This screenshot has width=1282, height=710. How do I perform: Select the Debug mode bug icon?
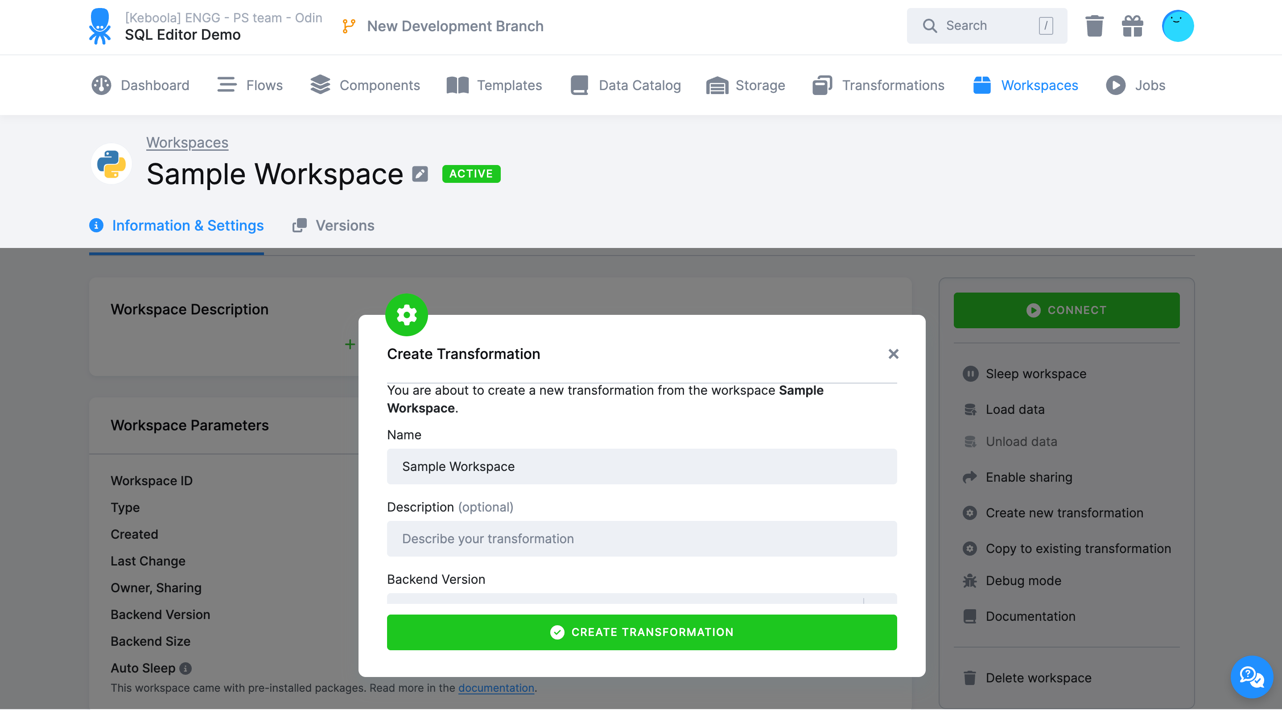(x=970, y=581)
